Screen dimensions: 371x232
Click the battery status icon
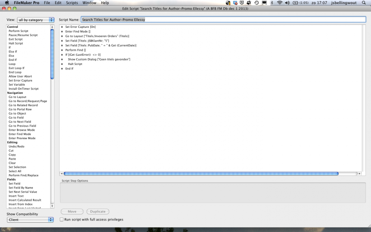pos(296,3)
